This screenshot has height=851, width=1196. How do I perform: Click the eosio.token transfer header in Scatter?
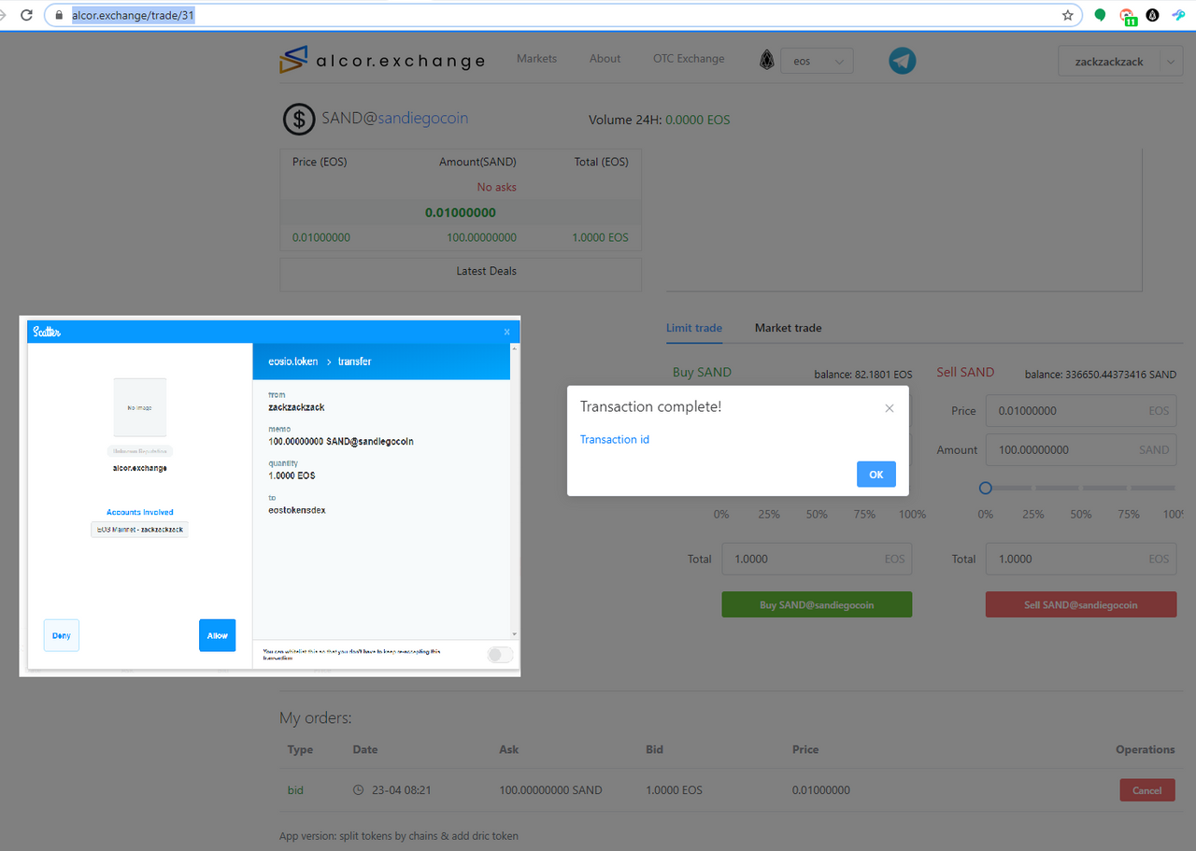[381, 361]
